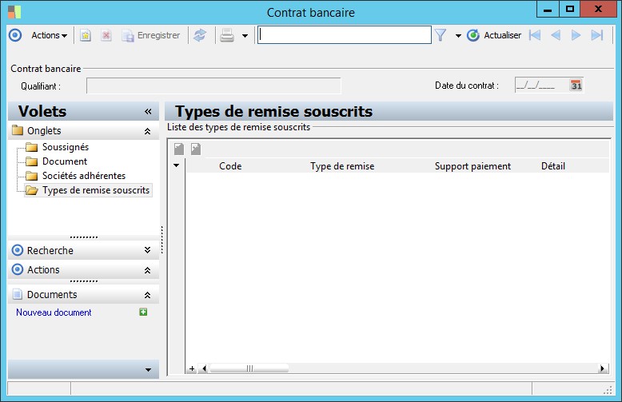Select Types de remise souscrits tree item
This screenshot has height=402, width=622.
coord(96,190)
